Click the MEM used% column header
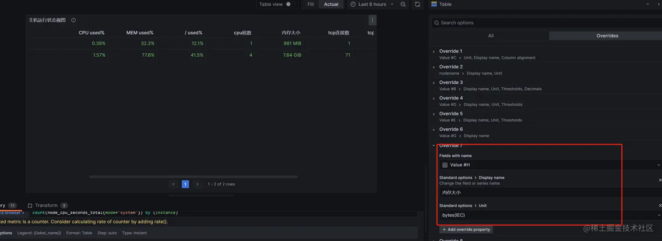 click(140, 33)
